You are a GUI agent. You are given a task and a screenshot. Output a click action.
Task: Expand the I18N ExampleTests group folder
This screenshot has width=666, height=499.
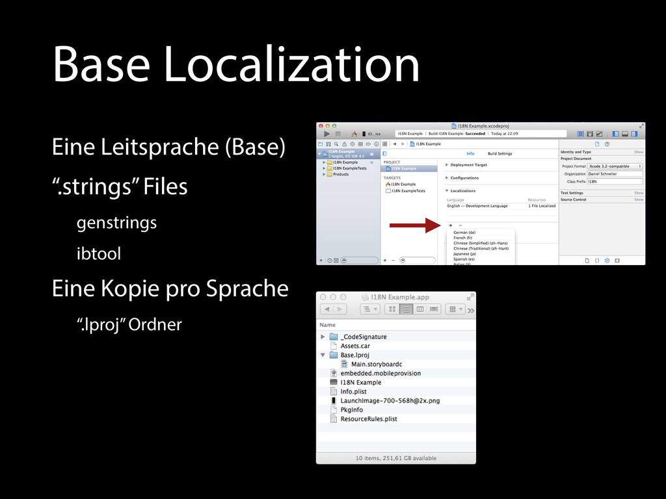pos(324,168)
